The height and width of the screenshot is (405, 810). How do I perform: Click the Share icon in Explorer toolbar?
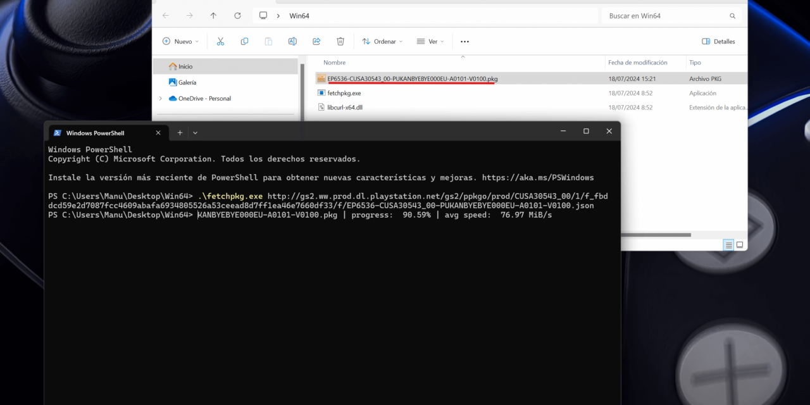coord(316,41)
